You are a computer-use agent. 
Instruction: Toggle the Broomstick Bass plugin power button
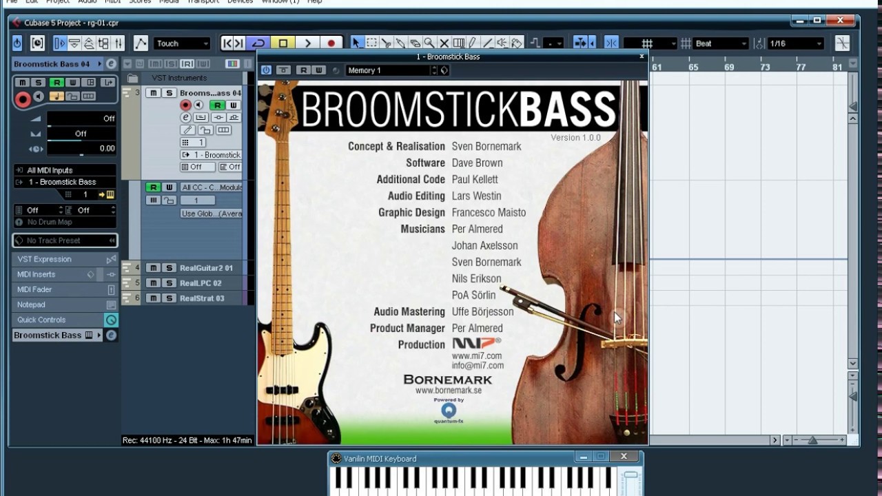click(266, 70)
